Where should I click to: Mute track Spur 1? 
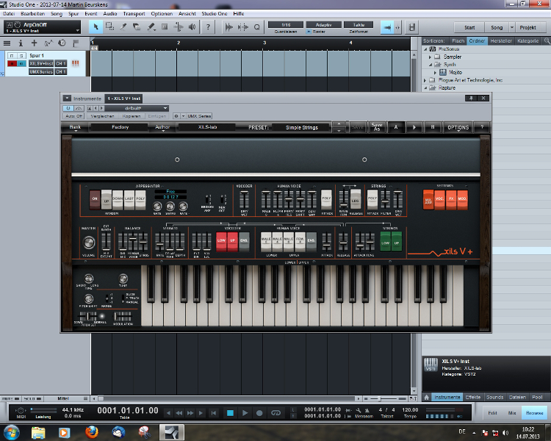coord(12,56)
